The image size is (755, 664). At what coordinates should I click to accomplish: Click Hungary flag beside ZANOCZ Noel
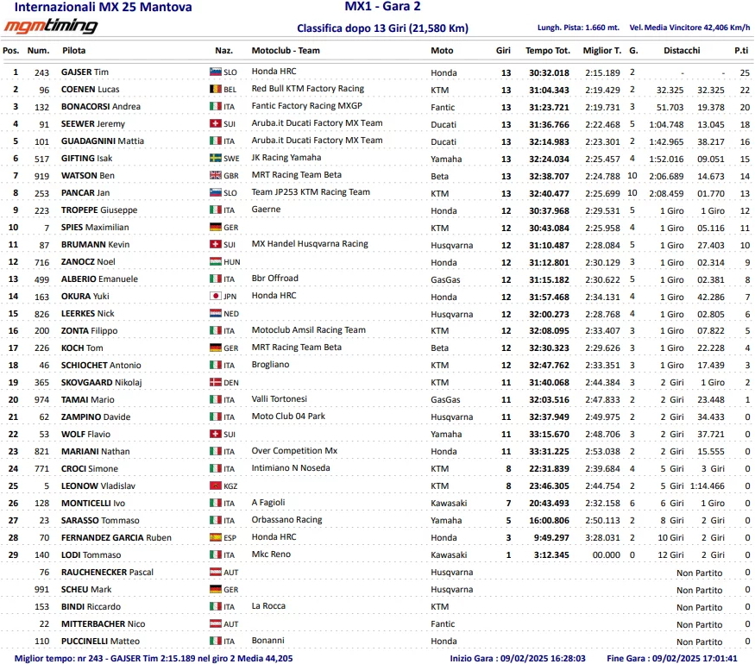coord(215,261)
